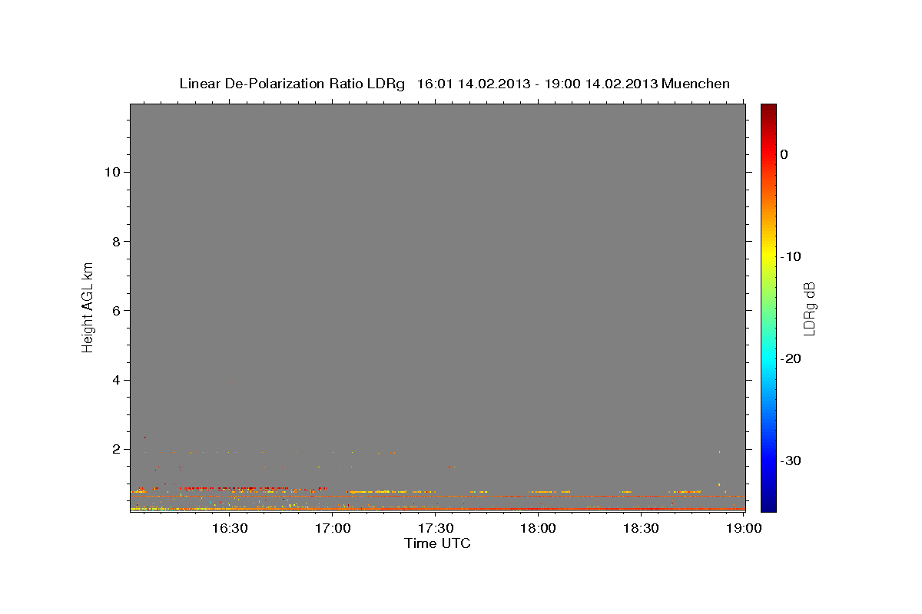Click the 17:30 time tick label
Viewport: 922px width, 614px height.
tap(436, 528)
